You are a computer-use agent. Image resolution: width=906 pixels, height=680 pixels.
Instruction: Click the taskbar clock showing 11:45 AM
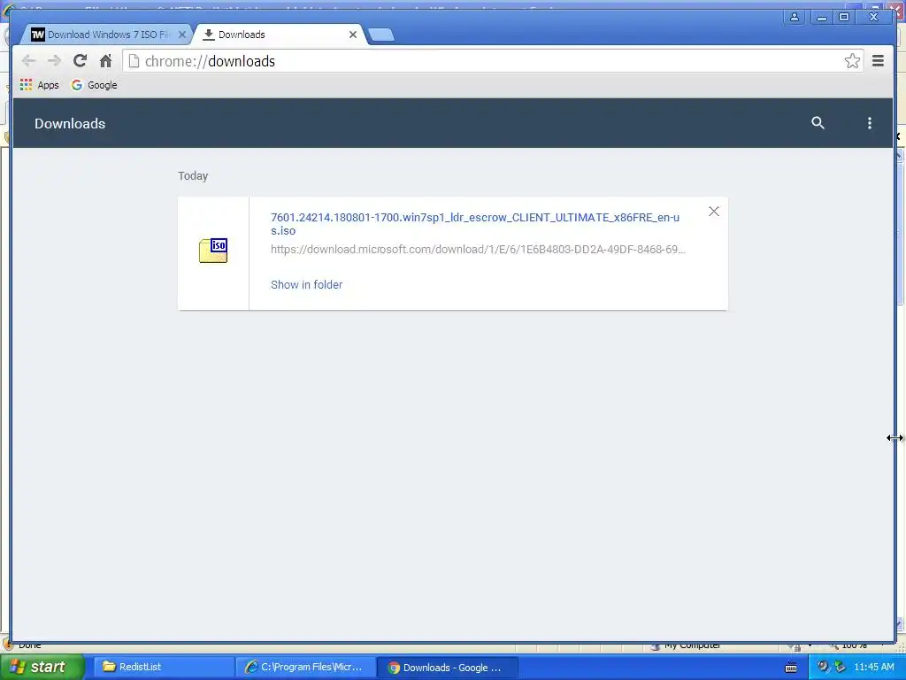pyautogui.click(x=873, y=667)
